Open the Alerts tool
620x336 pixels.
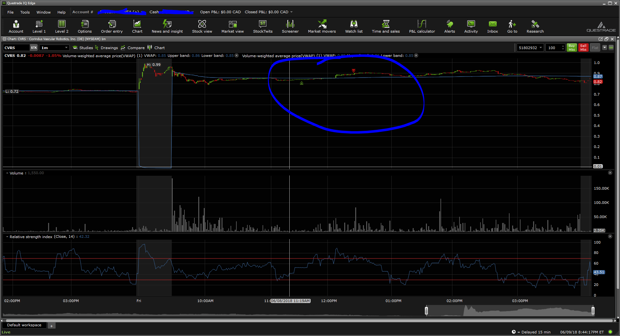click(x=449, y=26)
